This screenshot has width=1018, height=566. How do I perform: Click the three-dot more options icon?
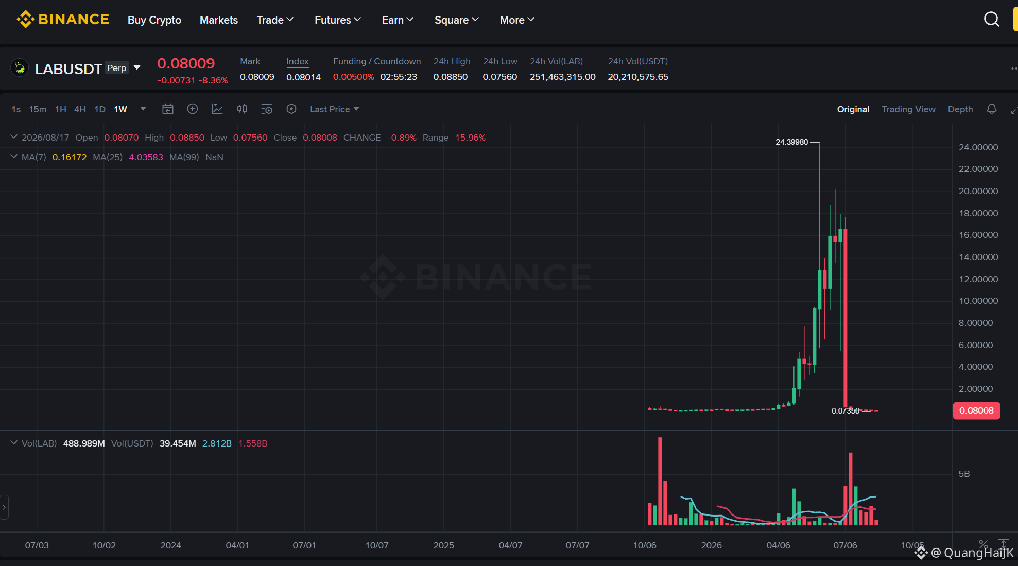[x=1014, y=68]
